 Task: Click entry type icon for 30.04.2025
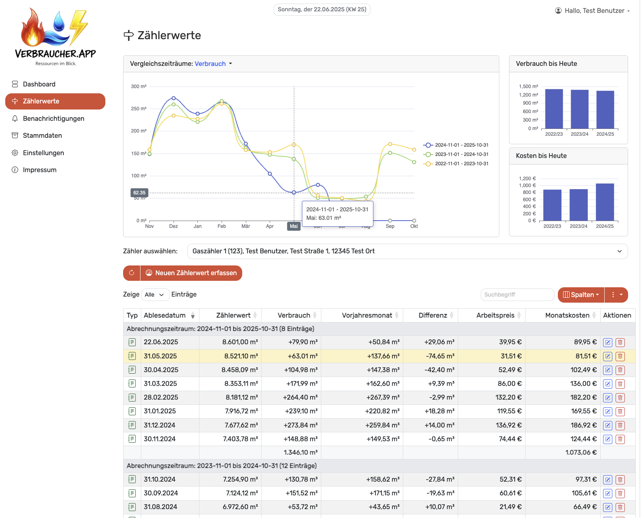pyautogui.click(x=132, y=370)
